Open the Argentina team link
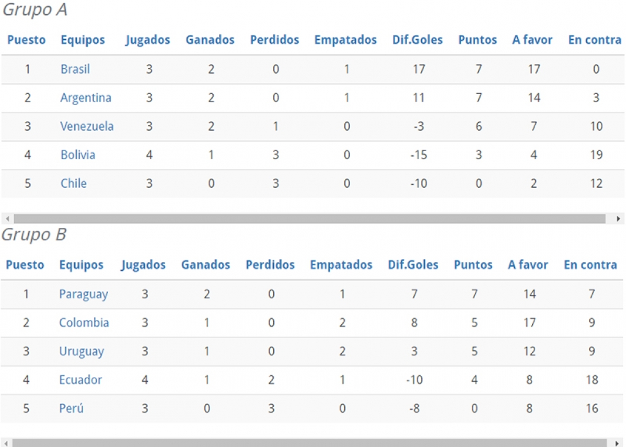626x447 pixels. [86, 98]
